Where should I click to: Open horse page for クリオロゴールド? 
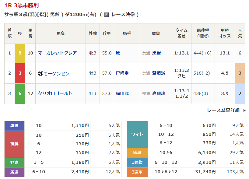point(55,93)
